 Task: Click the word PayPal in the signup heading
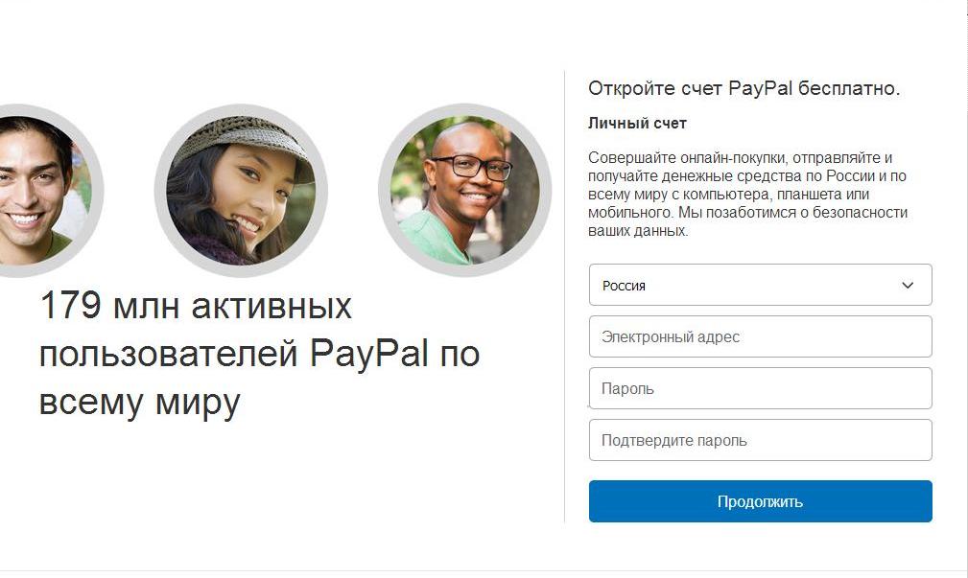[x=760, y=89]
